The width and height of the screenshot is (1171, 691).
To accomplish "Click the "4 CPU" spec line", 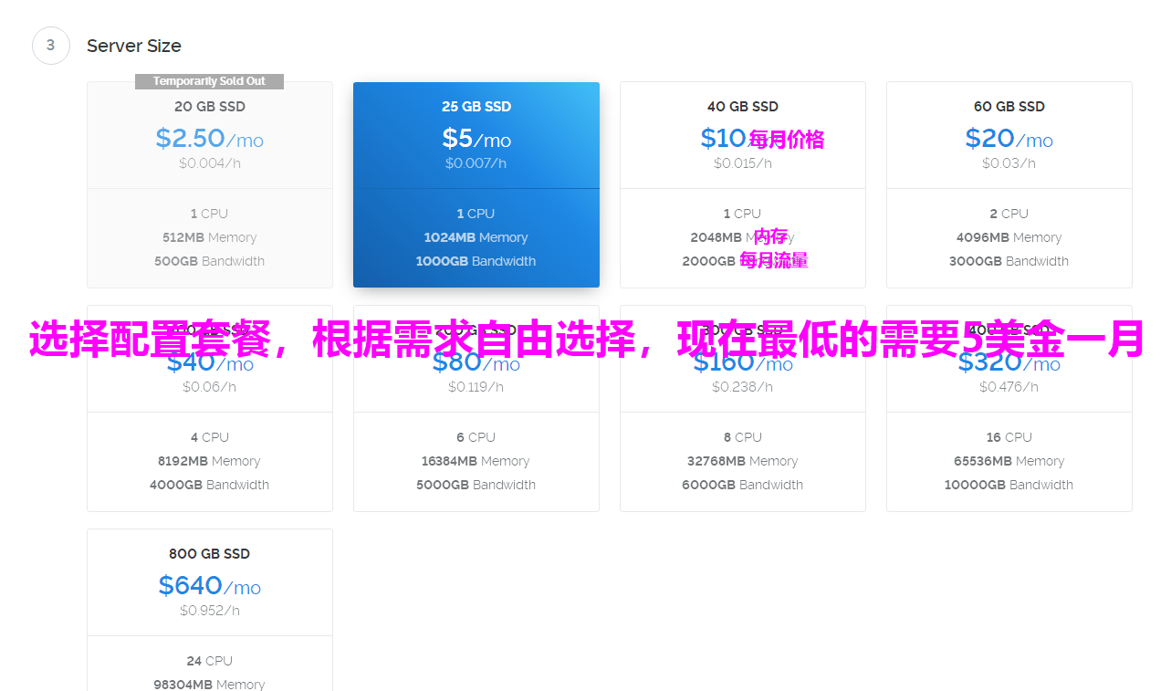I will [210, 437].
